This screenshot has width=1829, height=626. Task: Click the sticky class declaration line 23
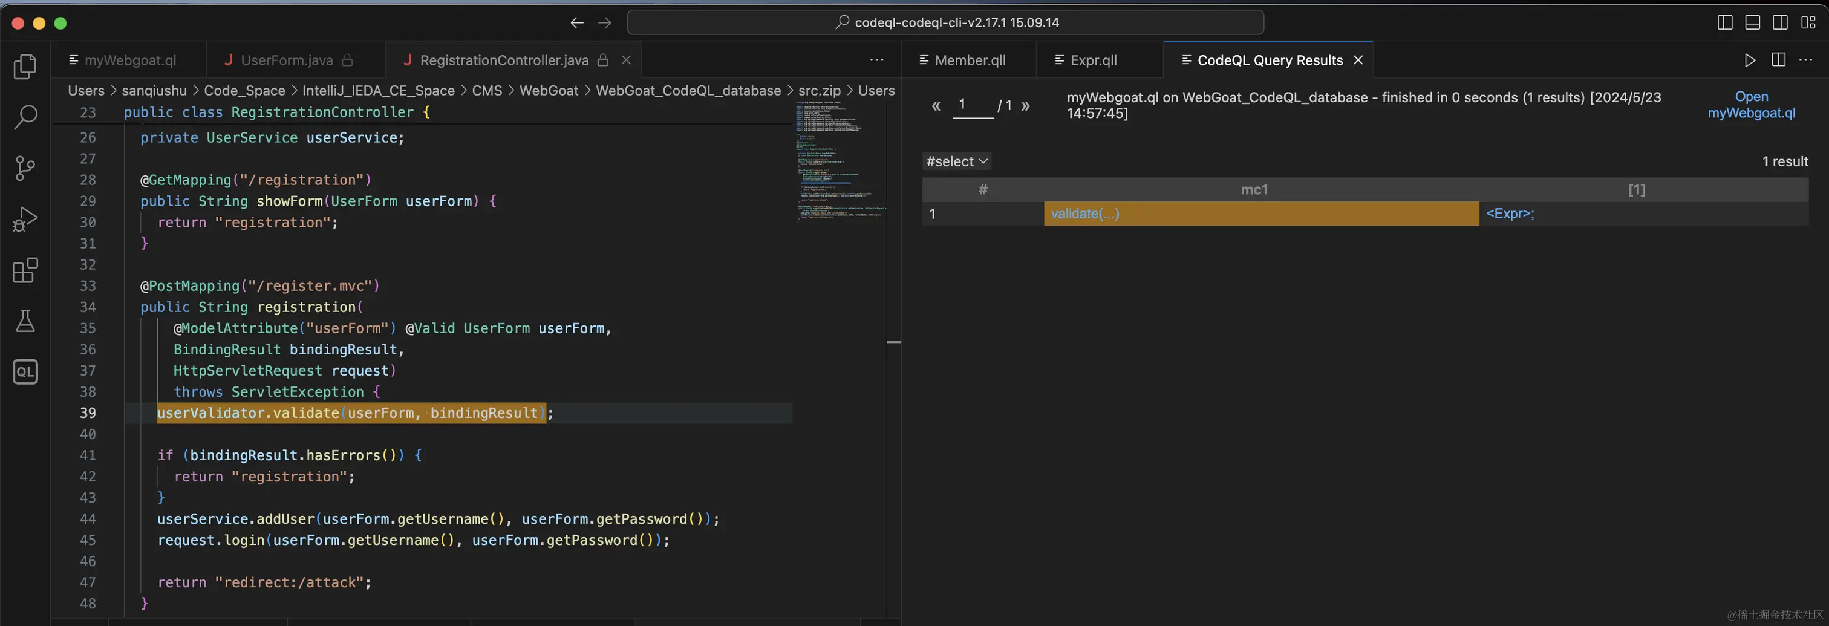coord(422,112)
